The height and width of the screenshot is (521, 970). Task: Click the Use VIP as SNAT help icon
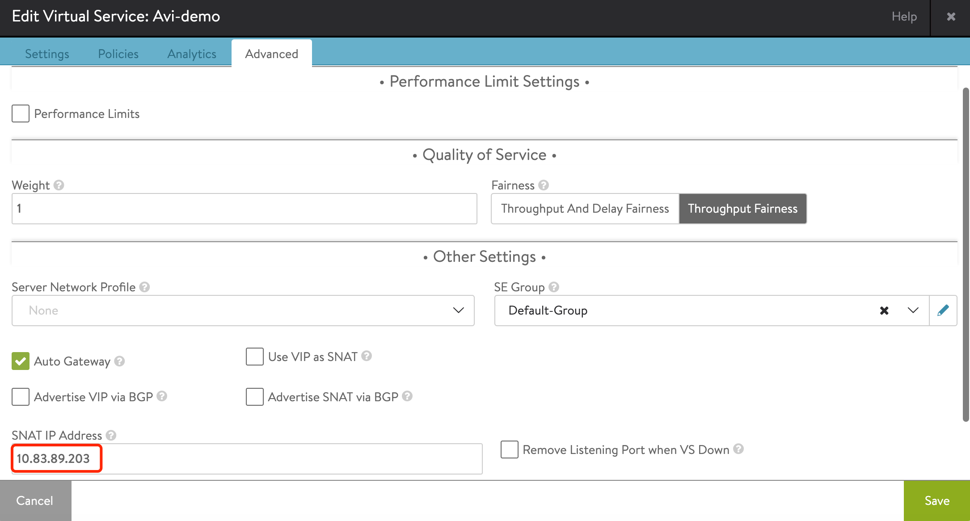[367, 356]
